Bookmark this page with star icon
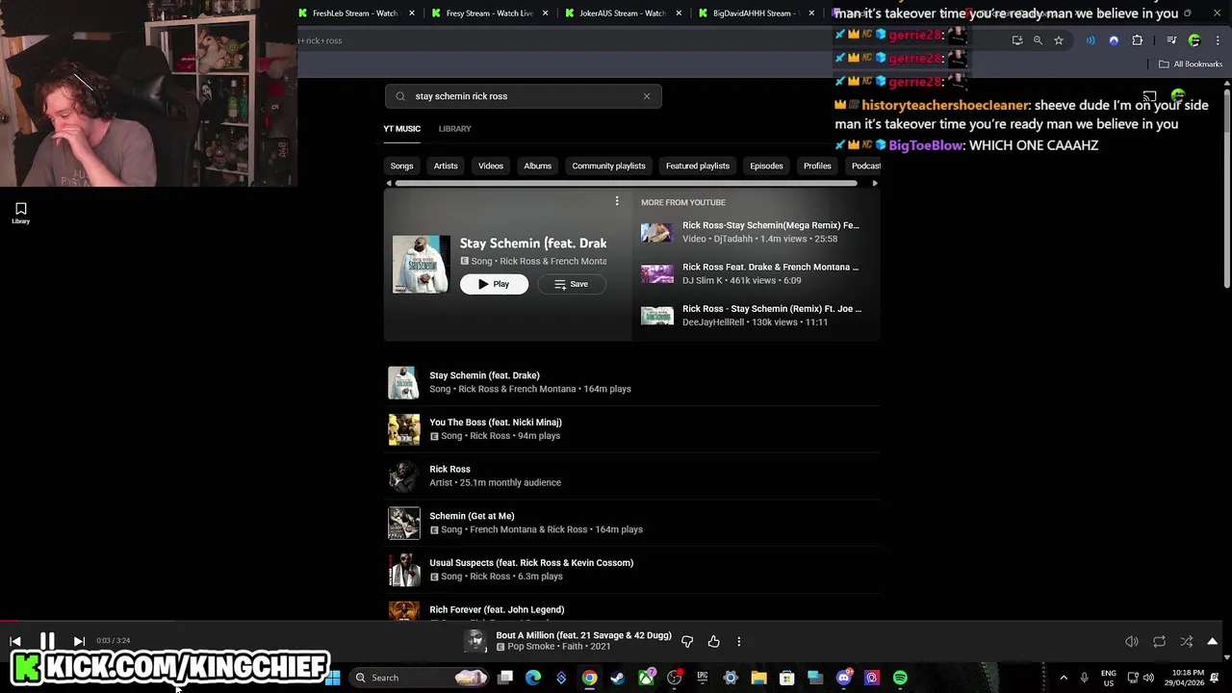The height and width of the screenshot is (693, 1232). coord(1059,40)
